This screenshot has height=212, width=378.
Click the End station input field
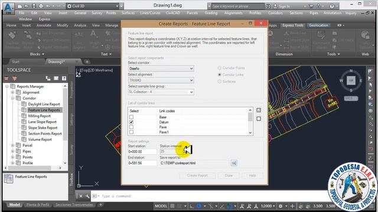click(x=142, y=163)
